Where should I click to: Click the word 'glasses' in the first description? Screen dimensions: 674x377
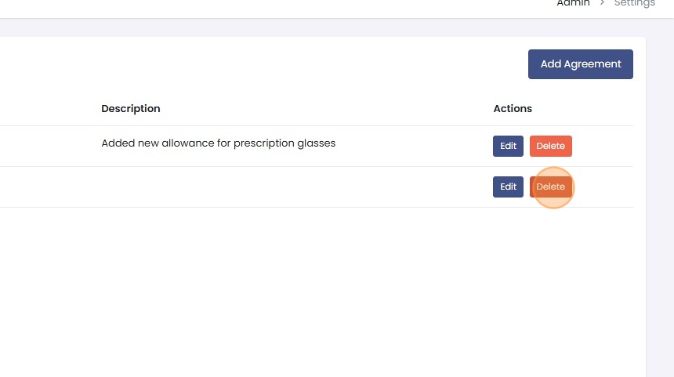[318, 143]
